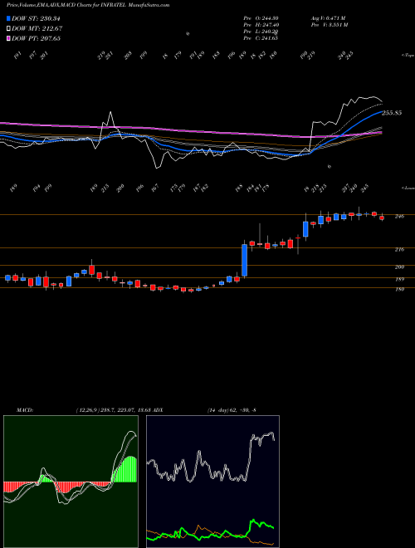Click the MACD (12,26,9) values text

113,410
